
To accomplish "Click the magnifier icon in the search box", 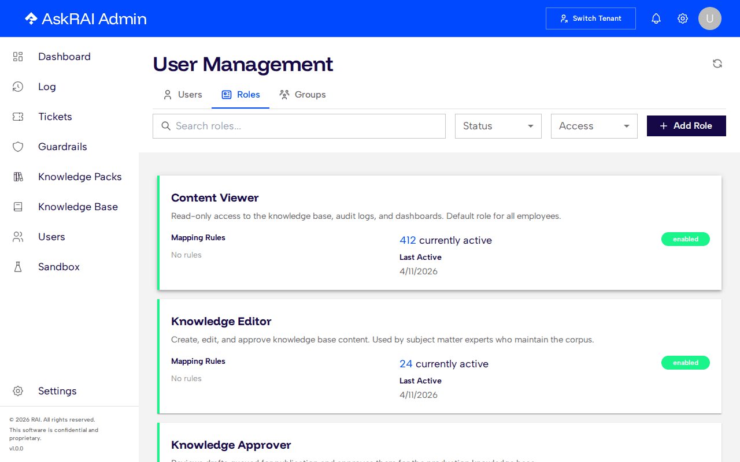I will pyautogui.click(x=166, y=126).
